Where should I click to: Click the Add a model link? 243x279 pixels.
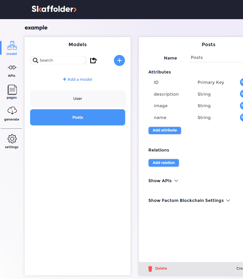(77, 80)
